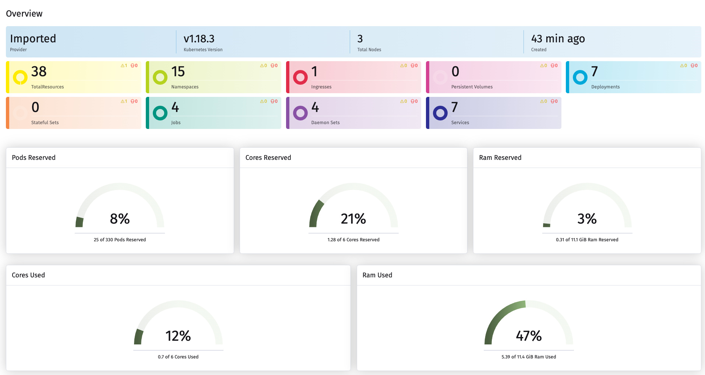Click the Services ring icon
The height and width of the screenshot is (375, 705).
(x=440, y=113)
